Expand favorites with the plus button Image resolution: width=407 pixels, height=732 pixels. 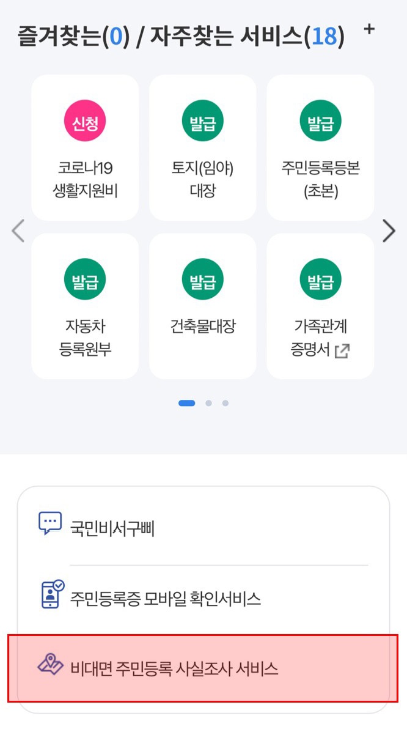coord(369,29)
